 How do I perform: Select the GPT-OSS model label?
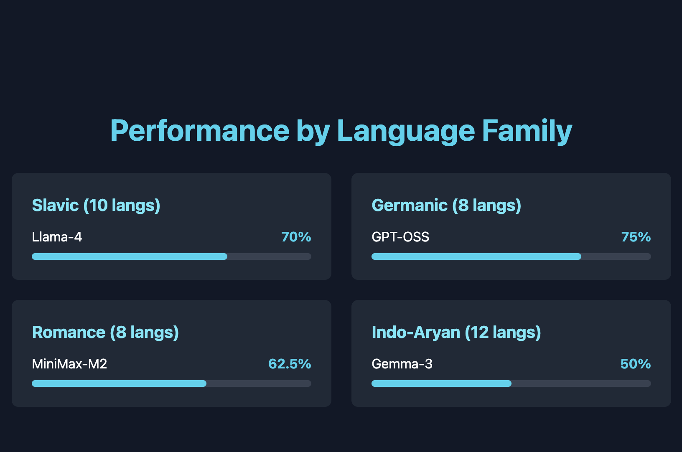click(x=400, y=237)
